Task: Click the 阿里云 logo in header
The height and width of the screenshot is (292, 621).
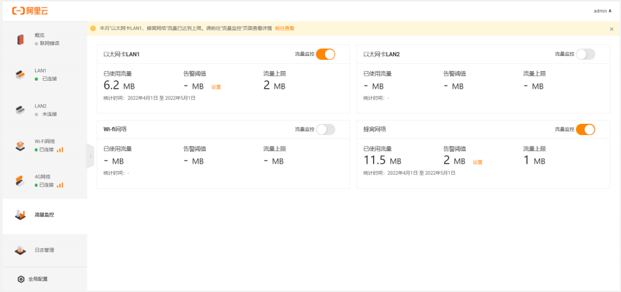Action: coord(29,11)
